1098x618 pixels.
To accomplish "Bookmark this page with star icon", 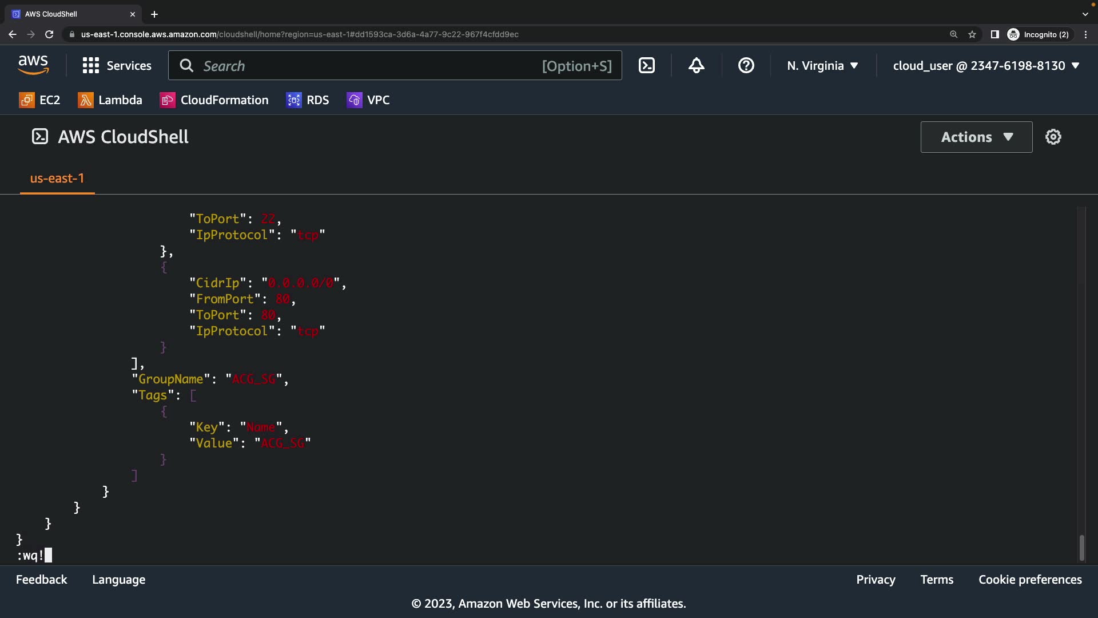I will coord(972,34).
